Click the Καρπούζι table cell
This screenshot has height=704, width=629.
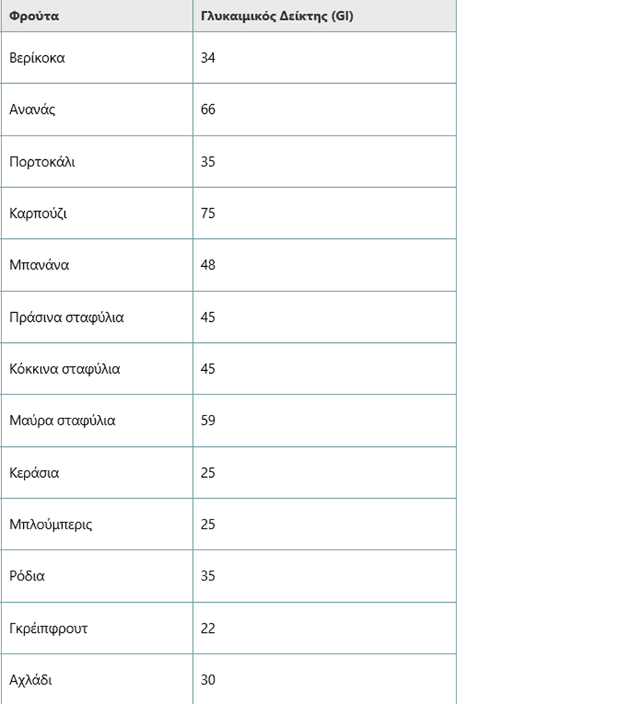pyautogui.click(x=96, y=213)
